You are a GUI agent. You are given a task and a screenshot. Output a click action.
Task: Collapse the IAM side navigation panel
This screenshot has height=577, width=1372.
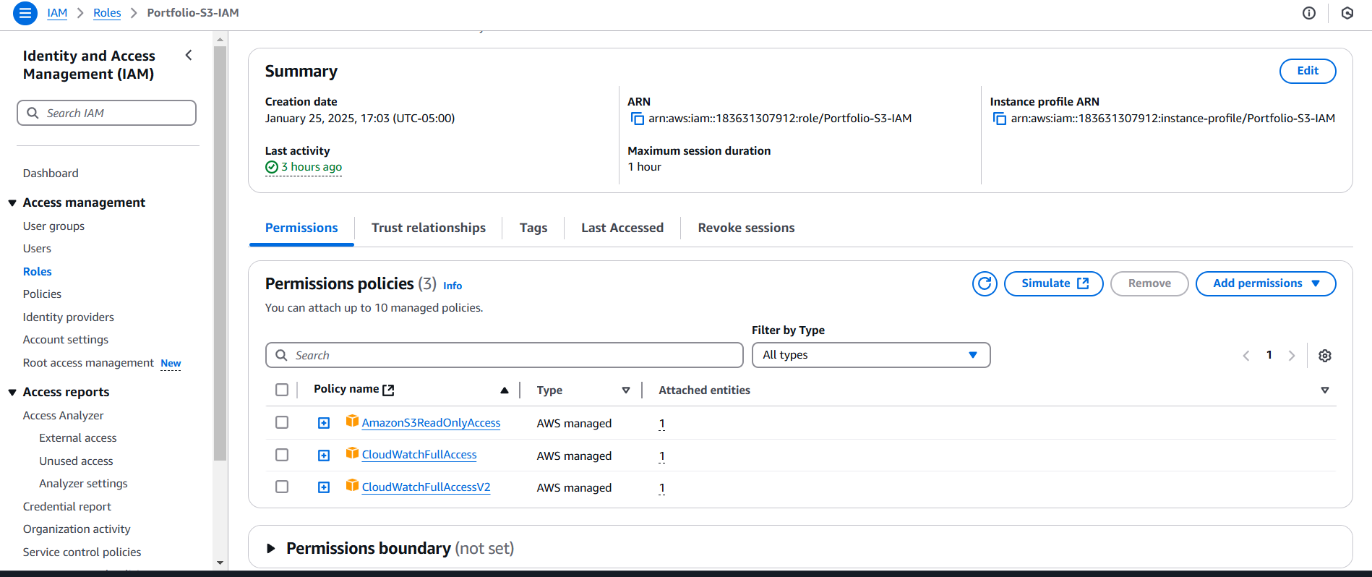tap(189, 55)
